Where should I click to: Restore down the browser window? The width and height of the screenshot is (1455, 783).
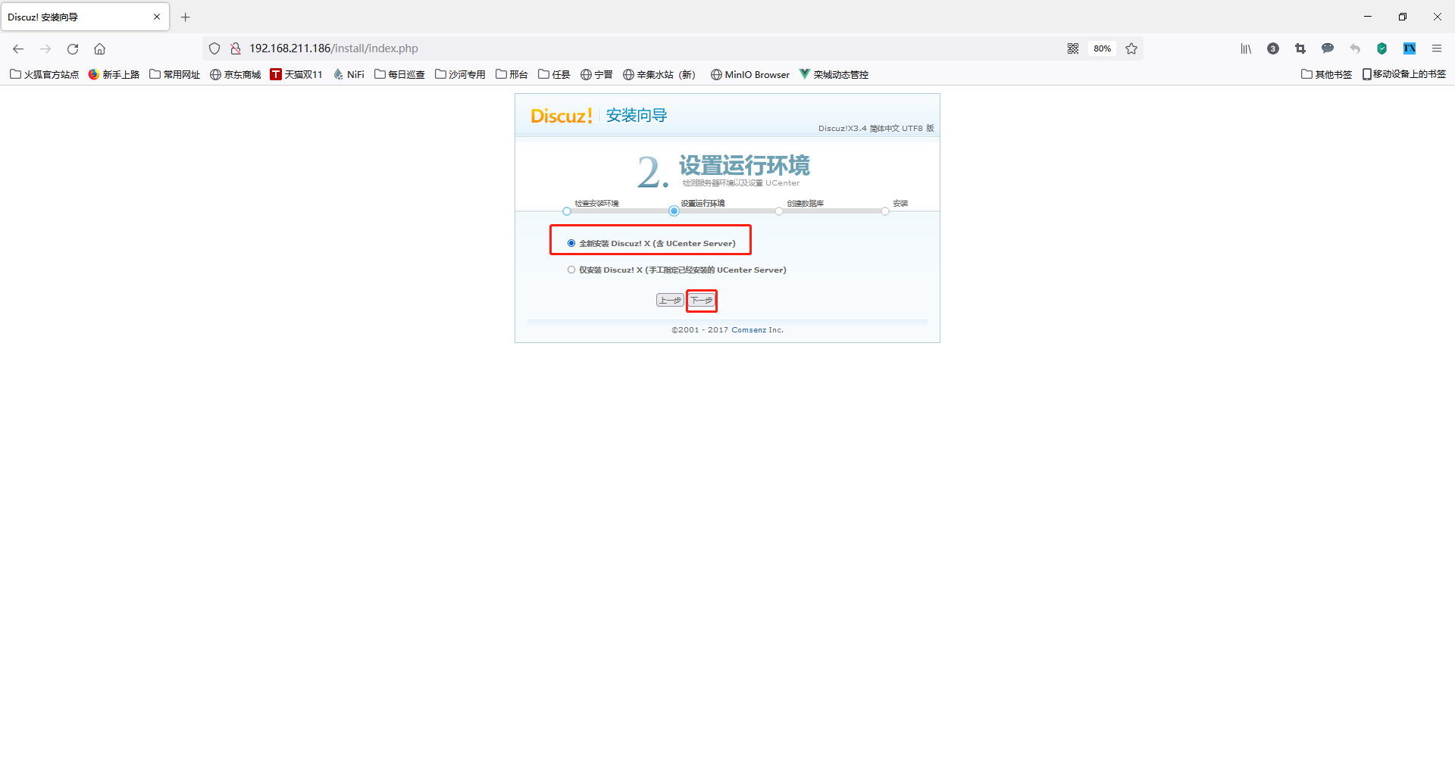point(1403,17)
